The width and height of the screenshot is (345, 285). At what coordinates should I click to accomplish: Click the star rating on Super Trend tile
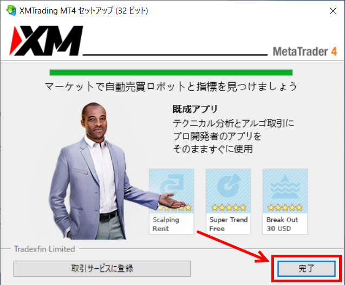tap(228, 207)
